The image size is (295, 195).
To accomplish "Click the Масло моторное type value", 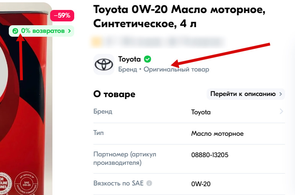I will tap(217, 134).
